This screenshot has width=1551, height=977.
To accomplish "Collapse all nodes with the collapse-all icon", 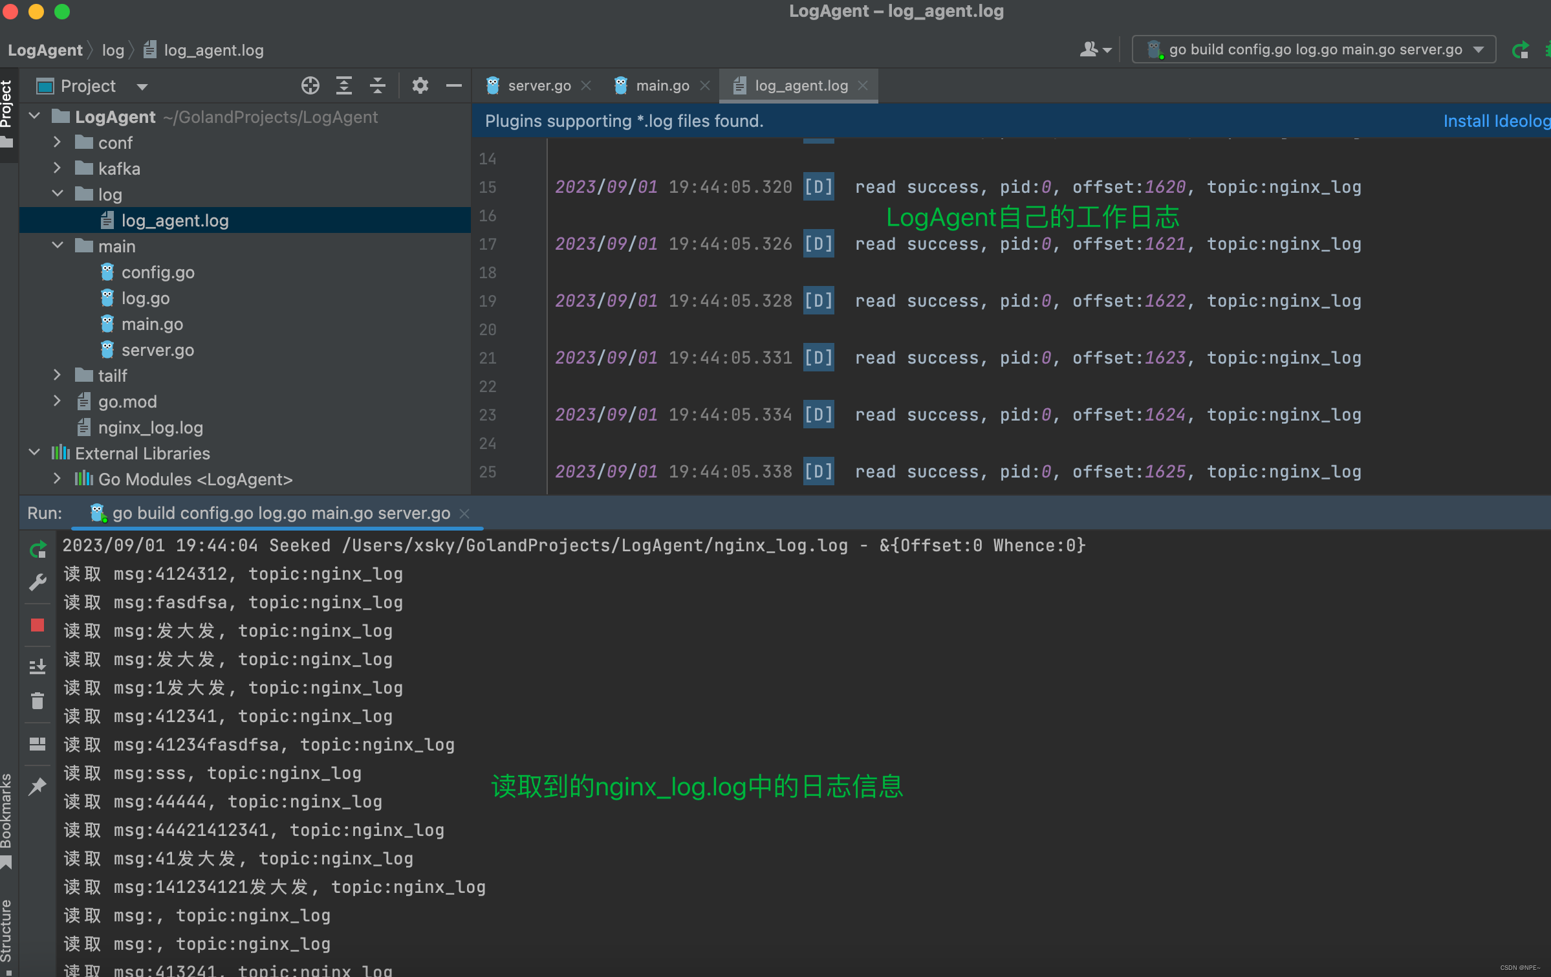I will pos(378,85).
